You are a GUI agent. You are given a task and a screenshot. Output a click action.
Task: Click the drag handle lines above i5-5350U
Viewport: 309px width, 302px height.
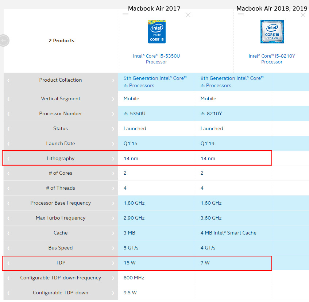125,15
